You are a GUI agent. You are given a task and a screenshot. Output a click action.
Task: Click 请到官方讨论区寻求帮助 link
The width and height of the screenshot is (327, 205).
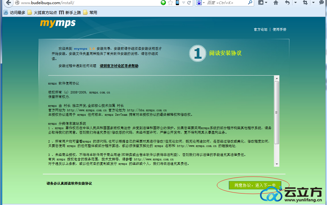(119, 66)
